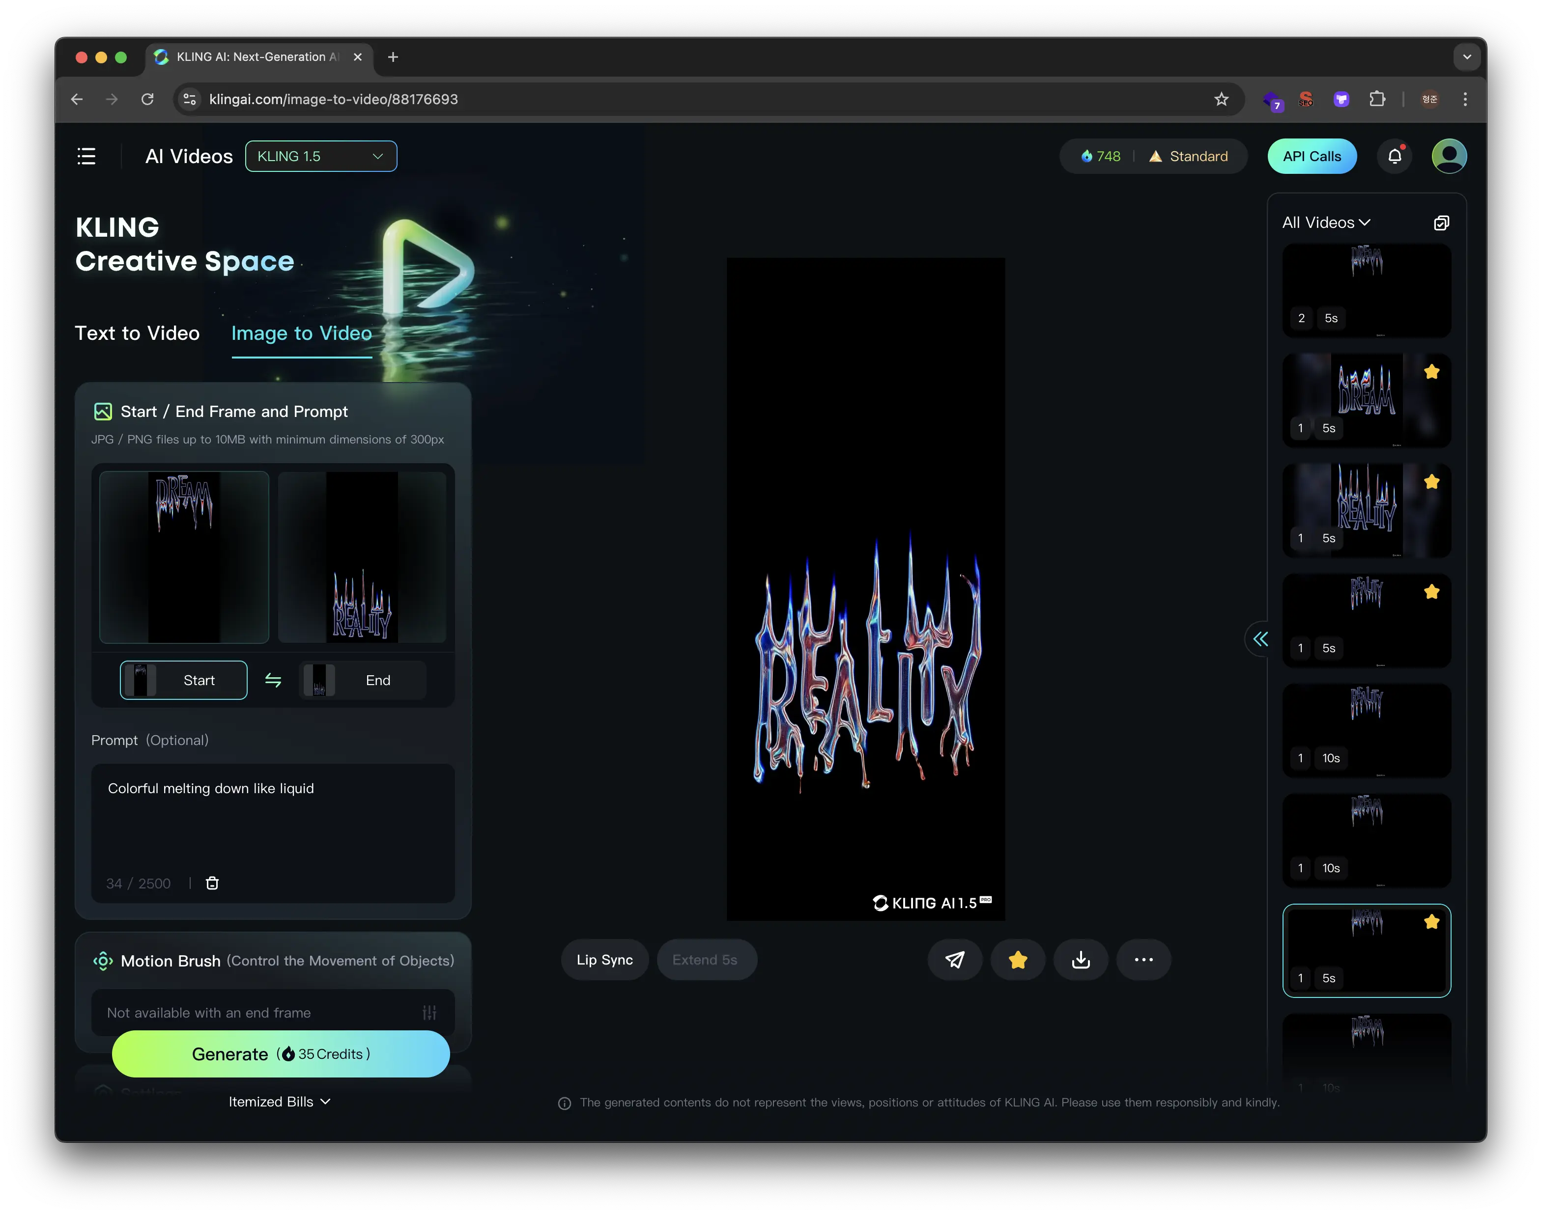Click the notification bell icon
The height and width of the screenshot is (1215, 1542).
click(1394, 156)
